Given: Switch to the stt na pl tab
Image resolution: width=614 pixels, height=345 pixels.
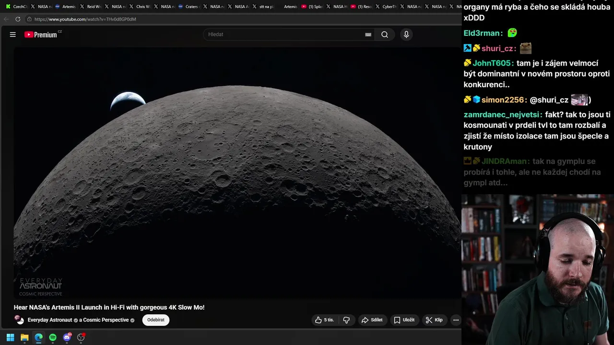Looking at the screenshot, I should tap(263, 7).
